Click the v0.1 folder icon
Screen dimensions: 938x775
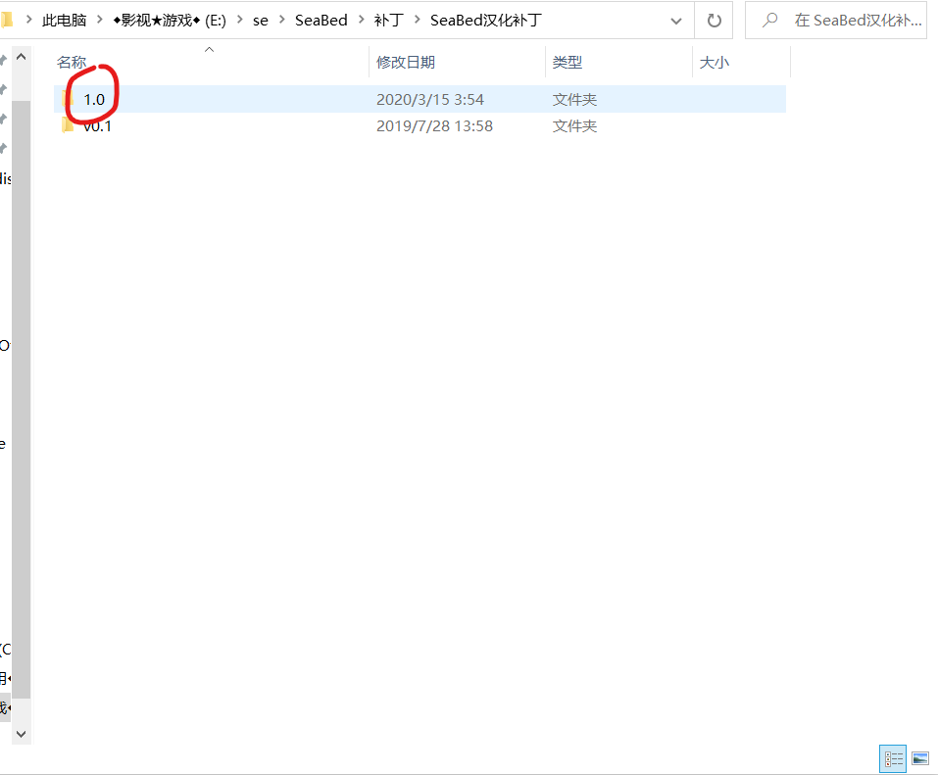[x=68, y=125]
